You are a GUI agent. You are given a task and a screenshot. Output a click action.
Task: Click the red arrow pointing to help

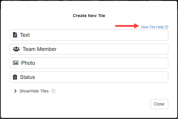[x=127, y=26]
